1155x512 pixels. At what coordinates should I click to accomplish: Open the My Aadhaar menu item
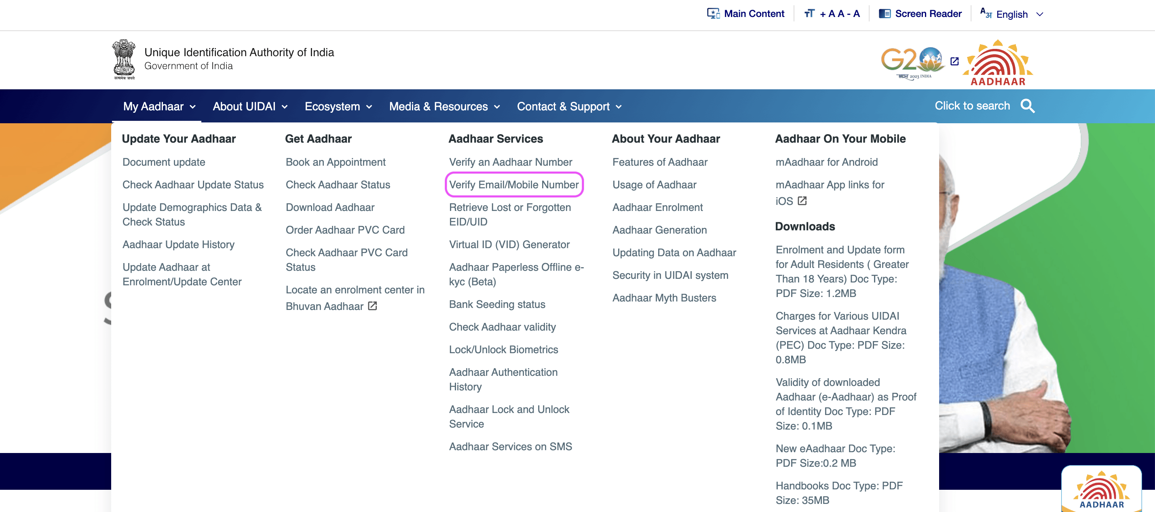click(x=153, y=106)
